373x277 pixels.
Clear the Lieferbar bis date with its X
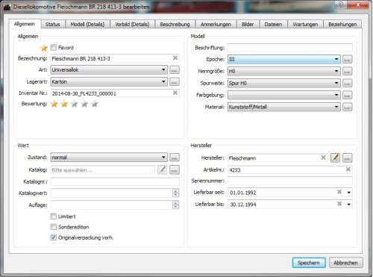(339, 204)
